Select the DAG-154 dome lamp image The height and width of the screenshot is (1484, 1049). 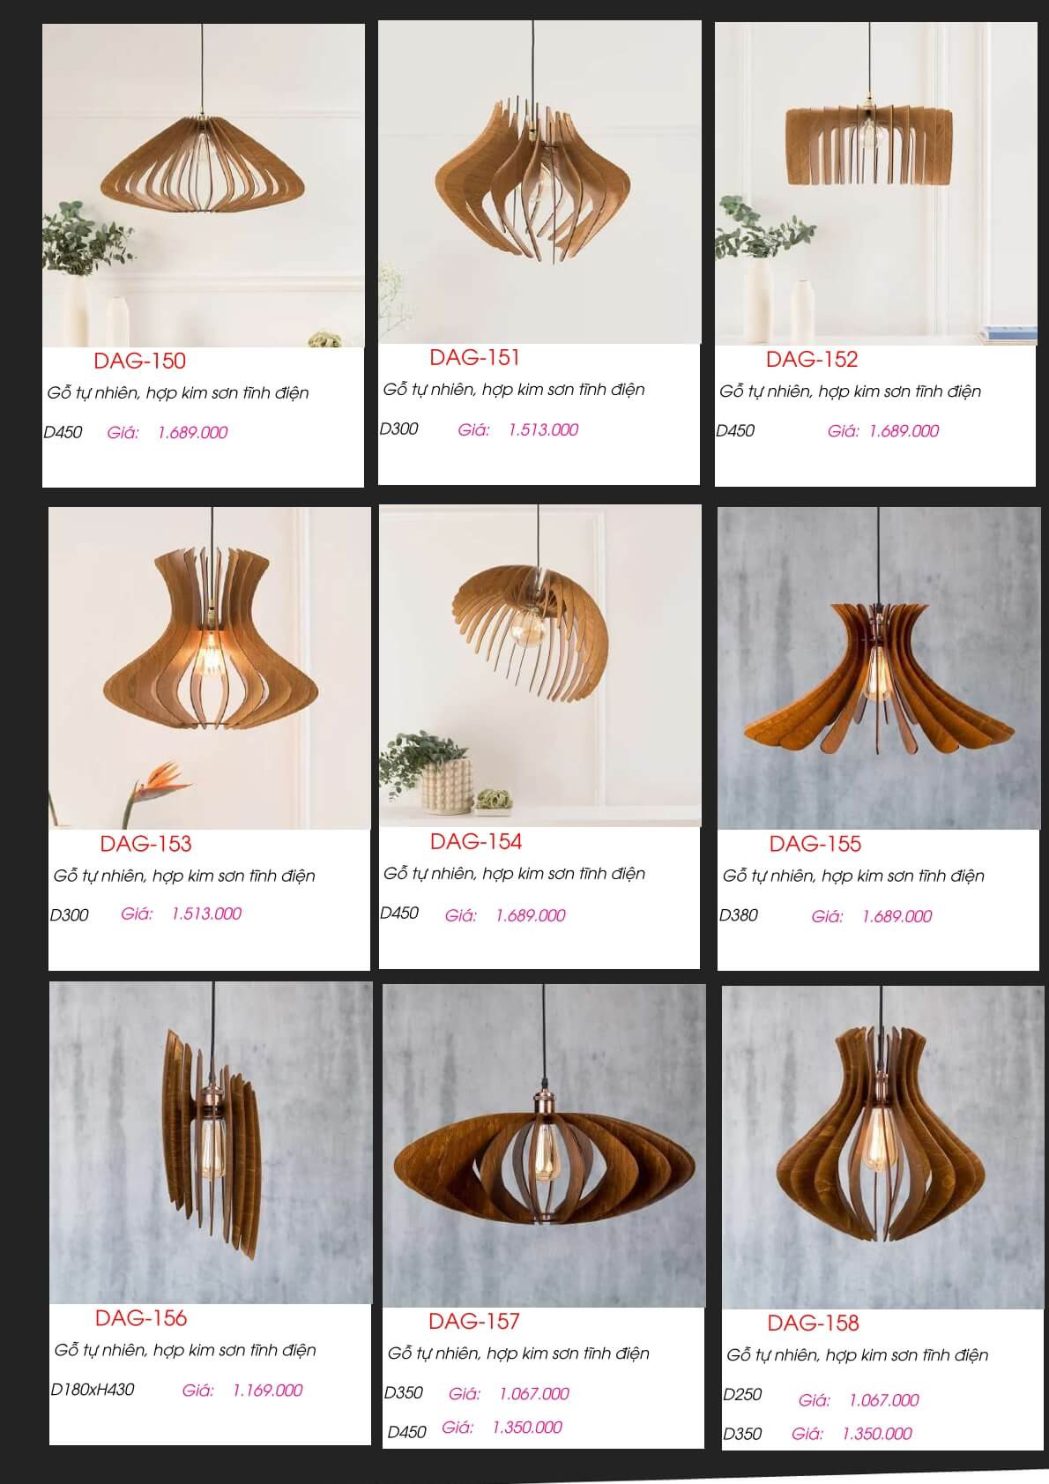(x=540, y=666)
